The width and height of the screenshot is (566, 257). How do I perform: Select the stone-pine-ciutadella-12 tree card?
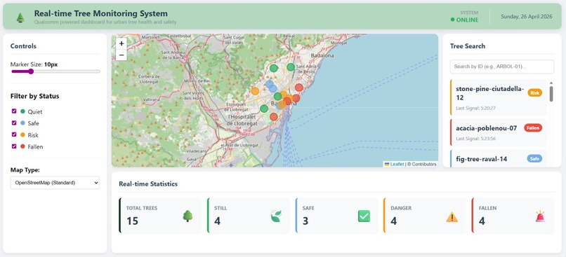tap(499, 97)
